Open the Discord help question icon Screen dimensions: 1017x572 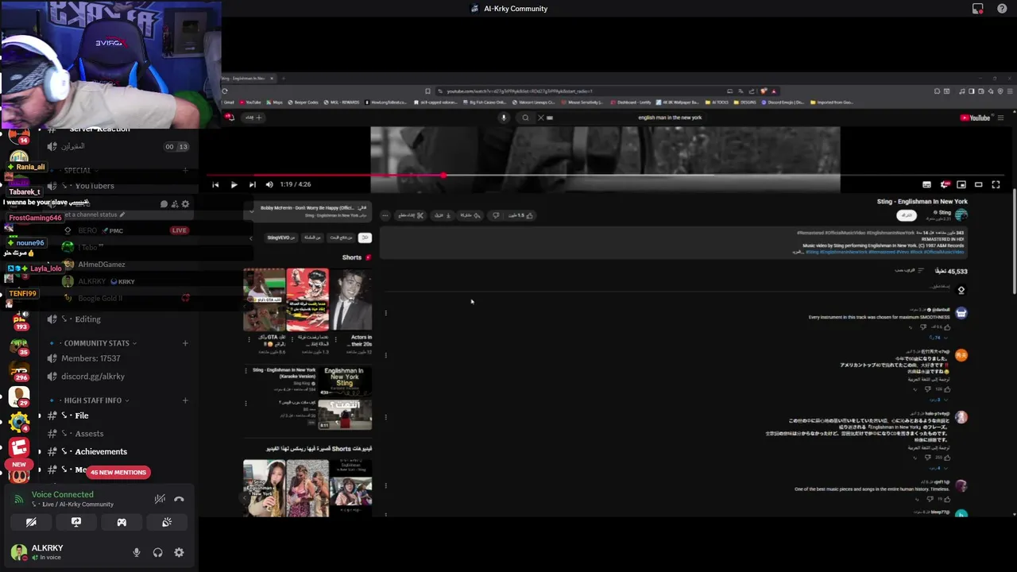coord(1002,9)
